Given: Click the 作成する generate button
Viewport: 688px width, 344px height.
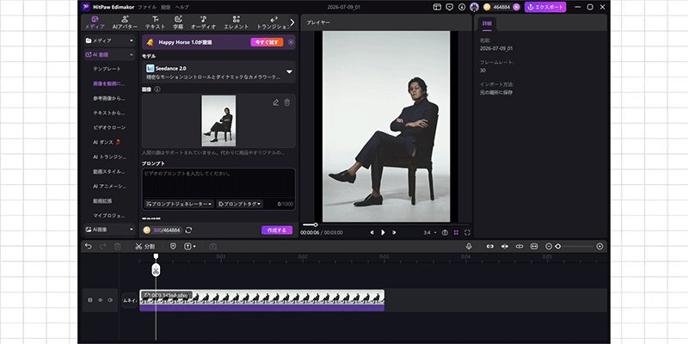Looking at the screenshot, I should click(277, 230).
